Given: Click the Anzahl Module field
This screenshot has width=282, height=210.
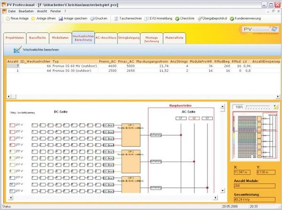Looking at the screenshot, I should pos(255,185).
